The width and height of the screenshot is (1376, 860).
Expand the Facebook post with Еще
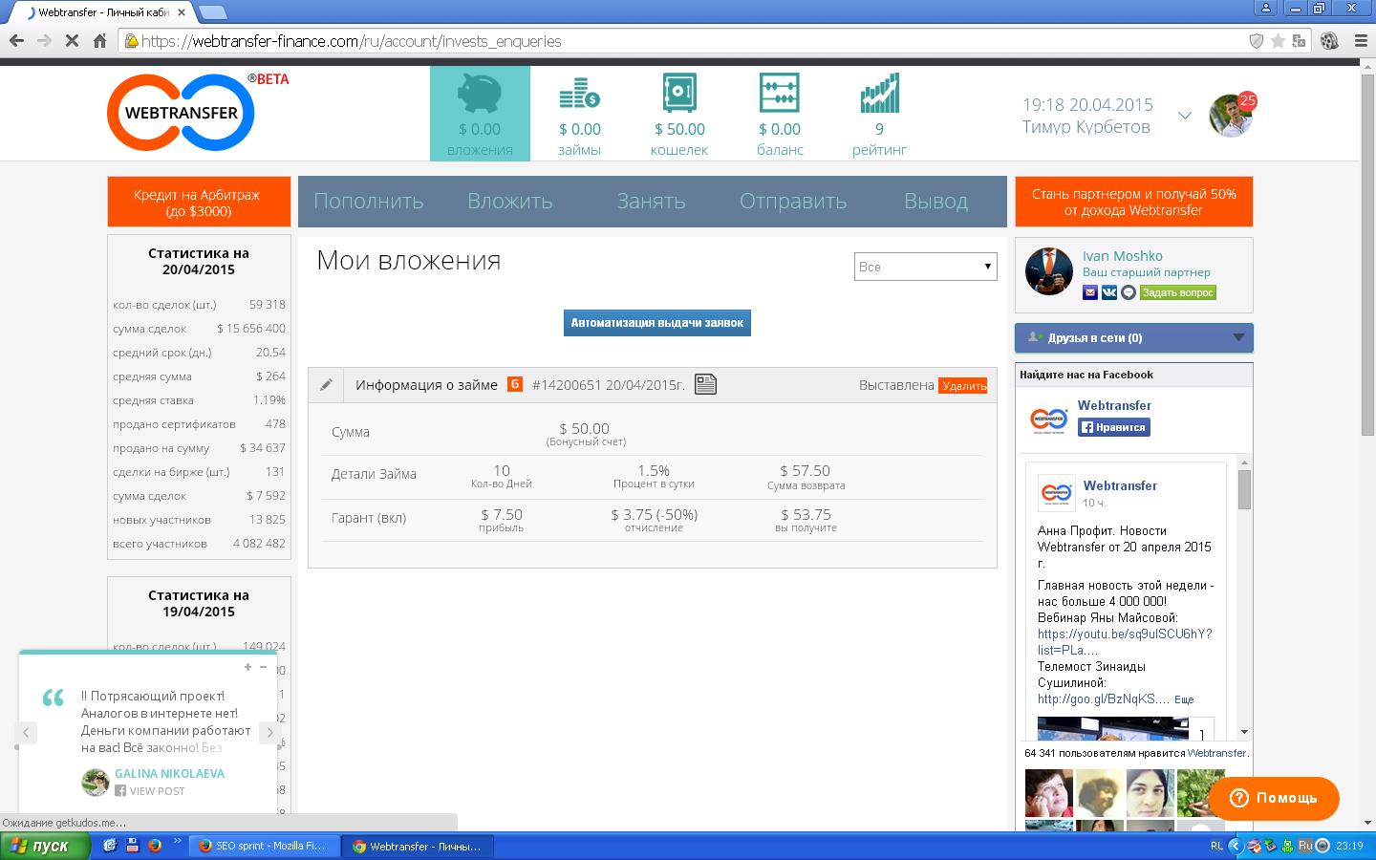pyautogui.click(x=1184, y=699)
